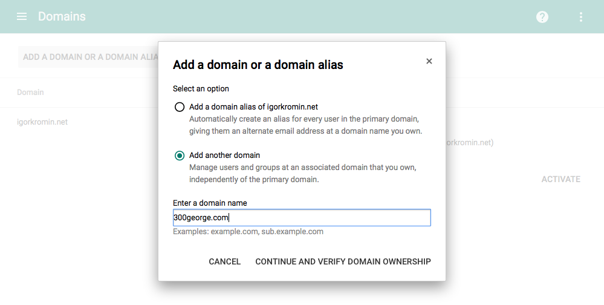Click the 'Add another domain' option label
The width and height of the screenshot is (604, 305).
point(224,156)
